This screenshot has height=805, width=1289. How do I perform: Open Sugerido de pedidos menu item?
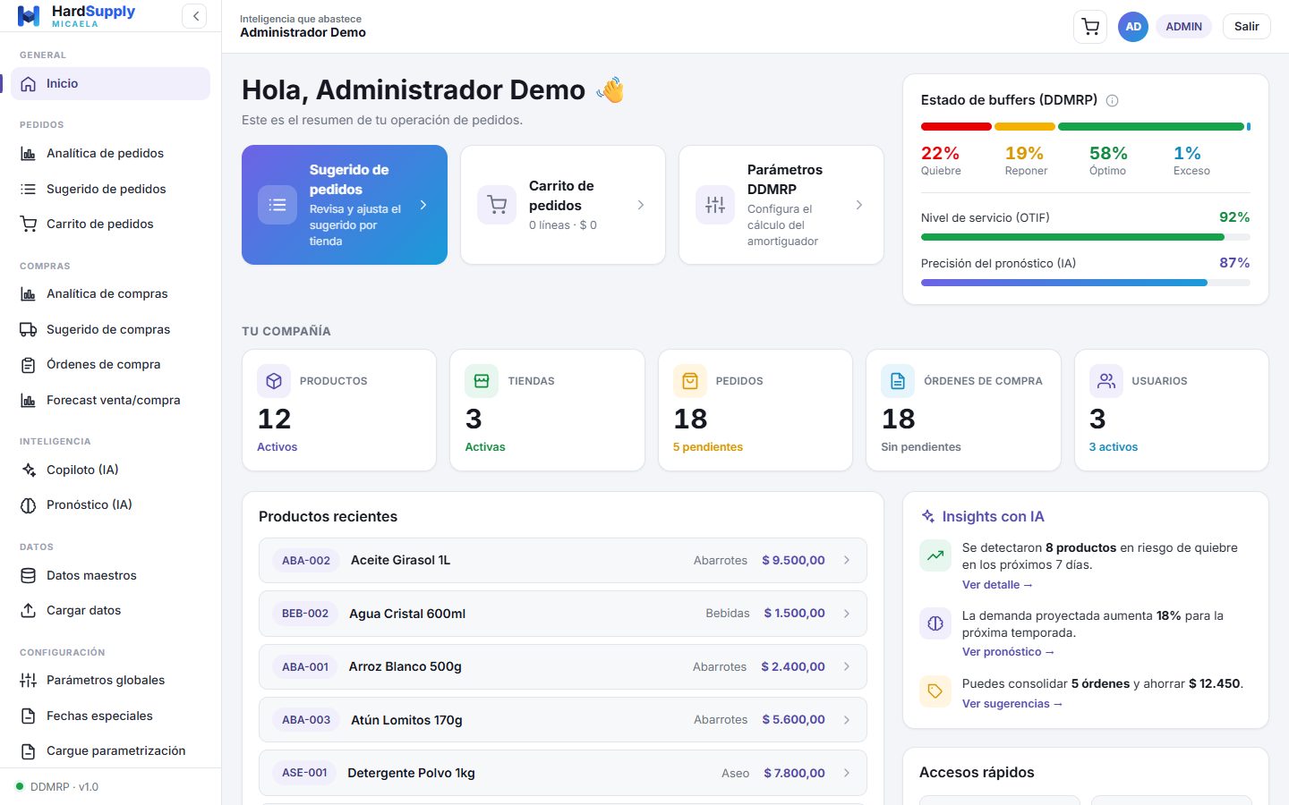111,189
